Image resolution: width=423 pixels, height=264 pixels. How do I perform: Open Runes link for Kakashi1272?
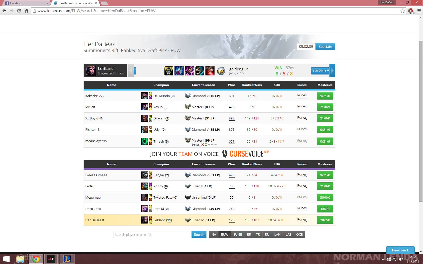(x=302, y=95)
